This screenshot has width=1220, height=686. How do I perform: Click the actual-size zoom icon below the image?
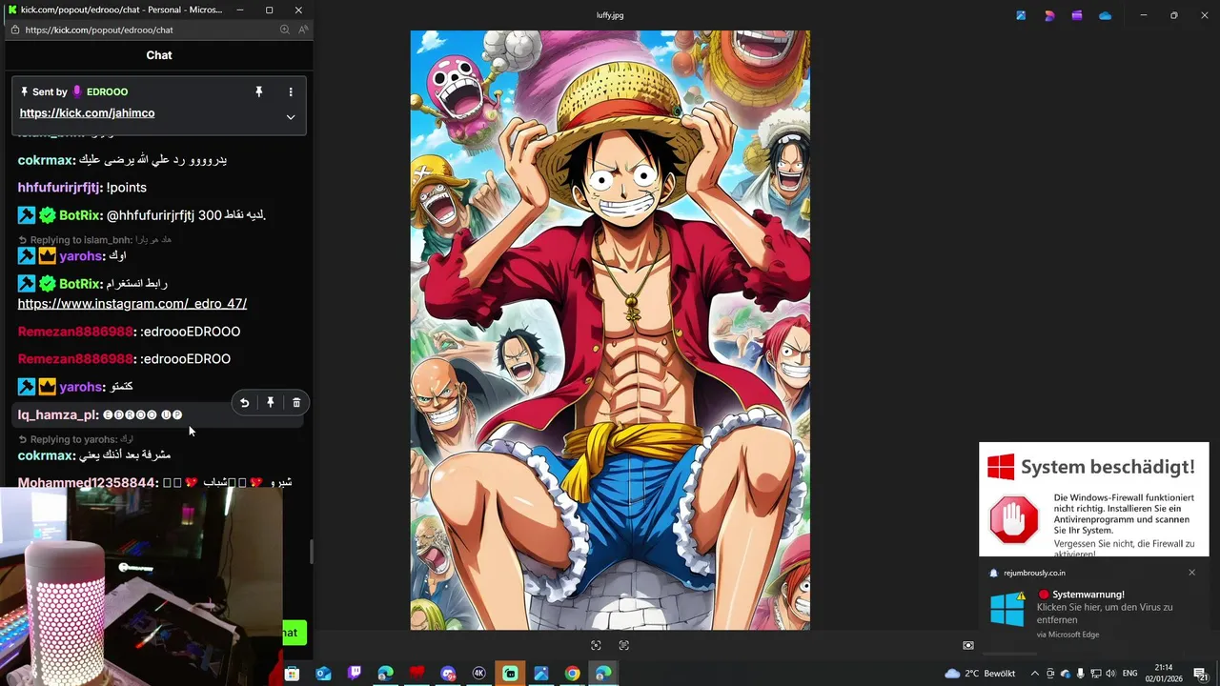click(623, 645)
